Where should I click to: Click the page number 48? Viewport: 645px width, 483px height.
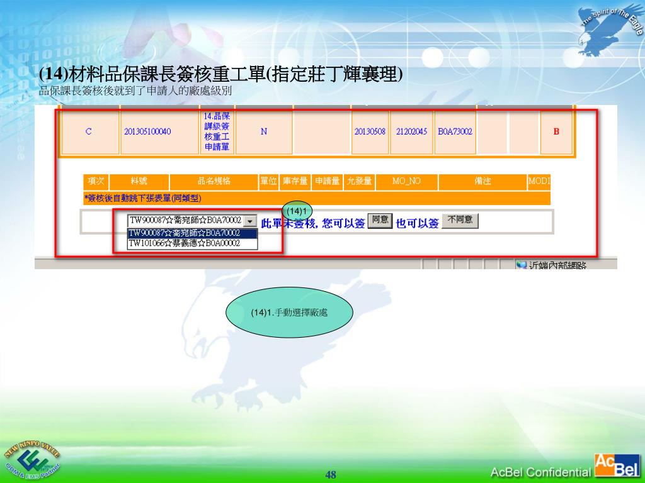[x=331, y=475]
